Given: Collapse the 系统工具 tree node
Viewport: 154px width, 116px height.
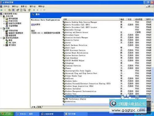Looking at the screenshot, I should point(1,16).
